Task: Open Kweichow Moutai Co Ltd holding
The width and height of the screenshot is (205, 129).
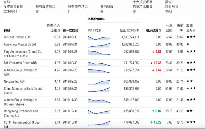Action: tap(20, 44)
